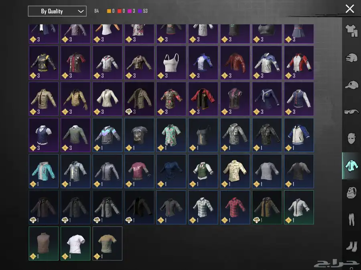Choose the olive striped t-shirt
The width and height of the screenshot is (361, 270).
coord(107,243)
